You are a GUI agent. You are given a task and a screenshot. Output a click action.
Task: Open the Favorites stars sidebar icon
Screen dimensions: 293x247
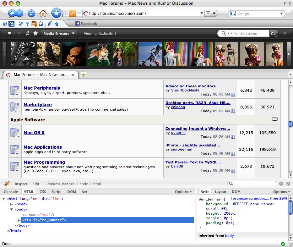coord(21,24)
